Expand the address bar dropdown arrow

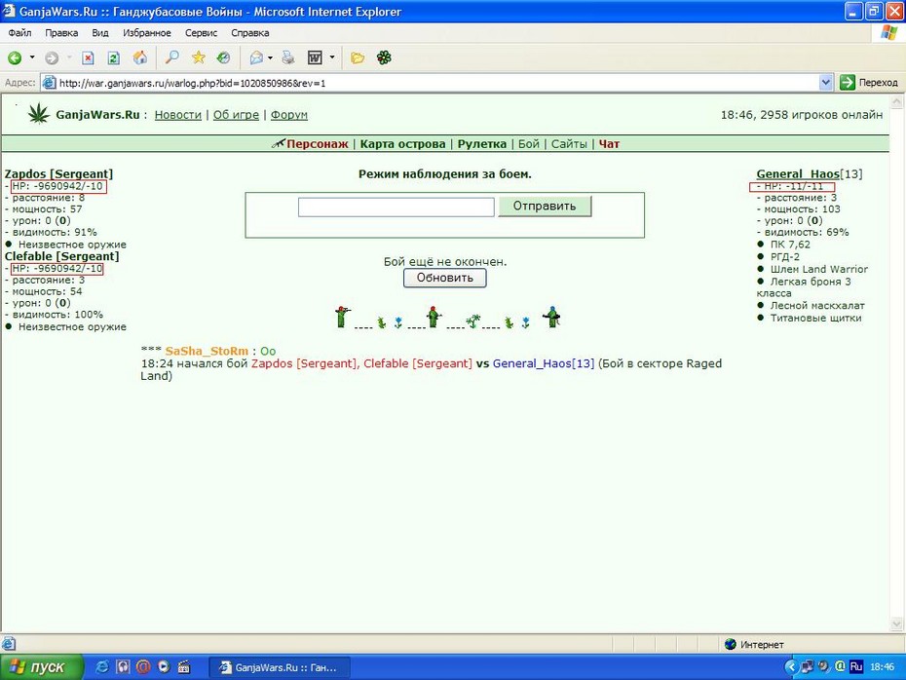826,83
